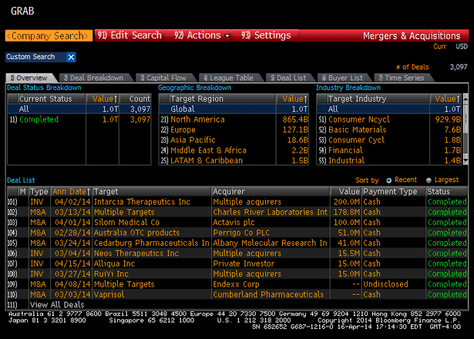The image size is (474, 339).
Task: Click the 178.8M deal value
Action: tap(347, 212)
